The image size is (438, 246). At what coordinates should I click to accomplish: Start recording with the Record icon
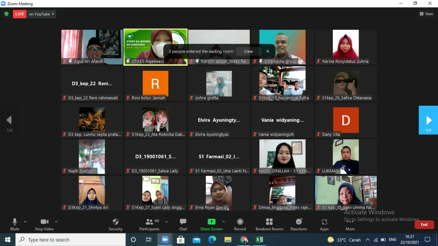tap(240, 222)
